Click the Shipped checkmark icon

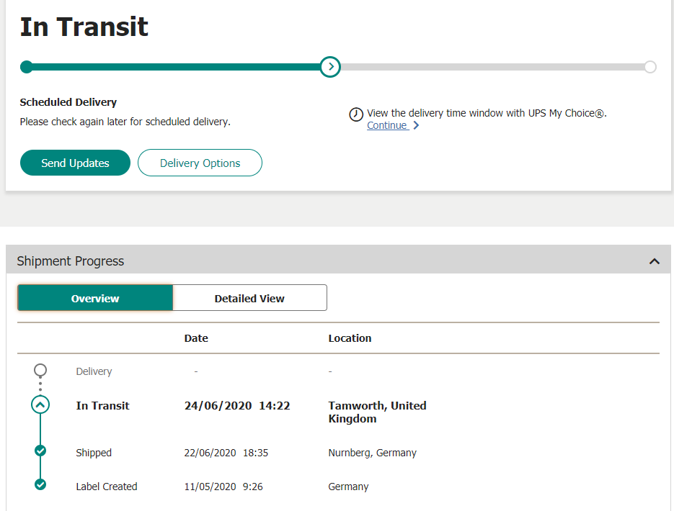pos(40,451)
